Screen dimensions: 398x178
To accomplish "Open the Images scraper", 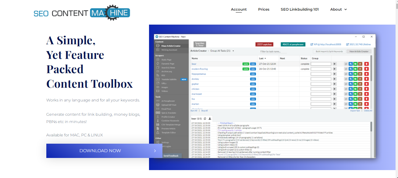I will point(165,87).
